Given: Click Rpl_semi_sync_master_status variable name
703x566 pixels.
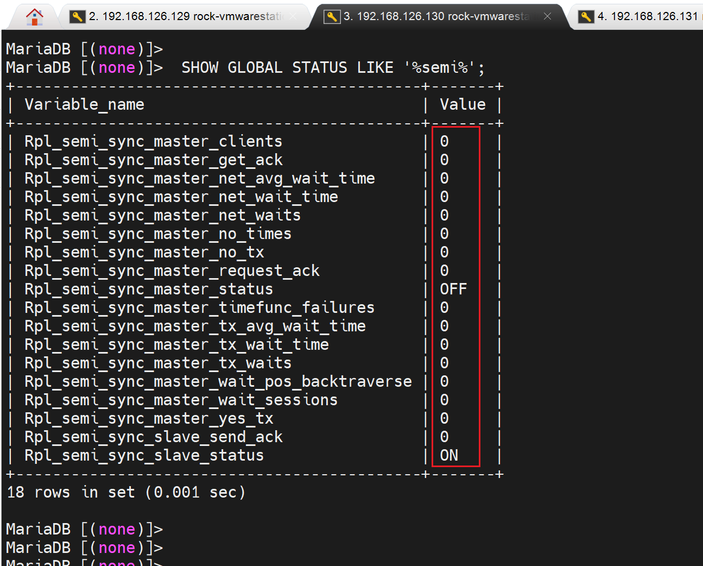Looking at the screenshot, I should (149, 289).
